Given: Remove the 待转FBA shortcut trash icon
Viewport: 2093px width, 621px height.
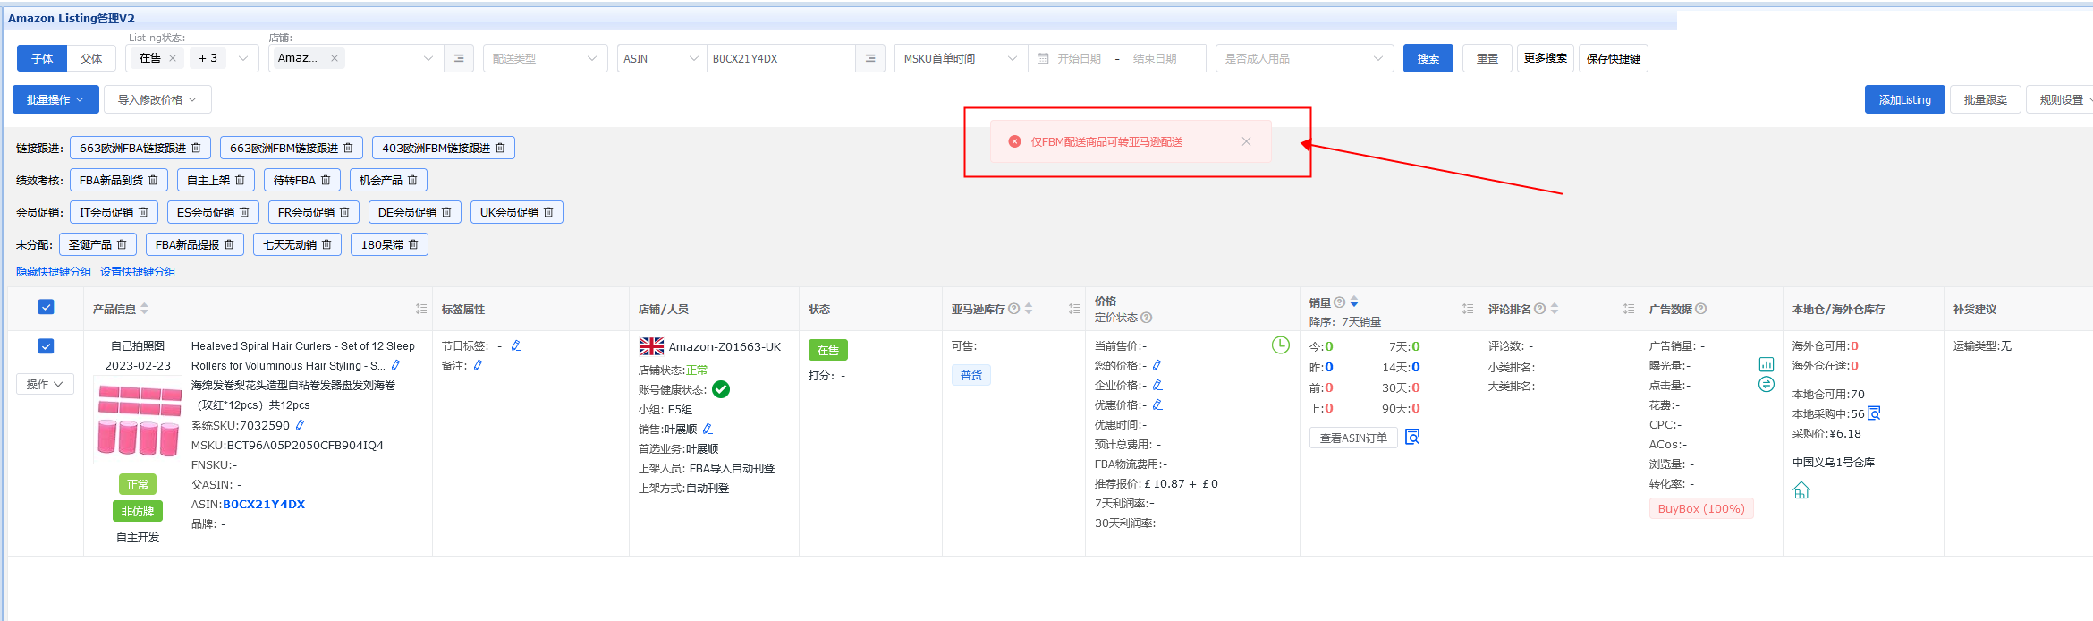Looking at the screenshot, I should click(326, 180).
